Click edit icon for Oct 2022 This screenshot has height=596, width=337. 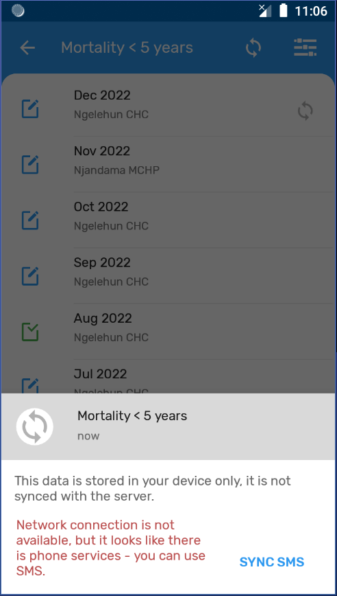pos(30,220)
